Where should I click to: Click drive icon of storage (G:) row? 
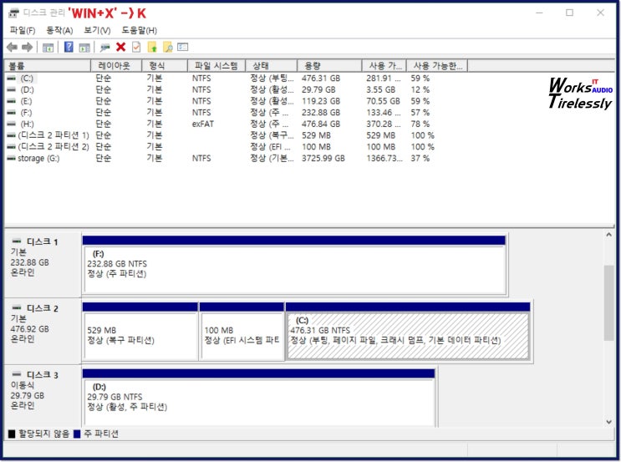12,159
